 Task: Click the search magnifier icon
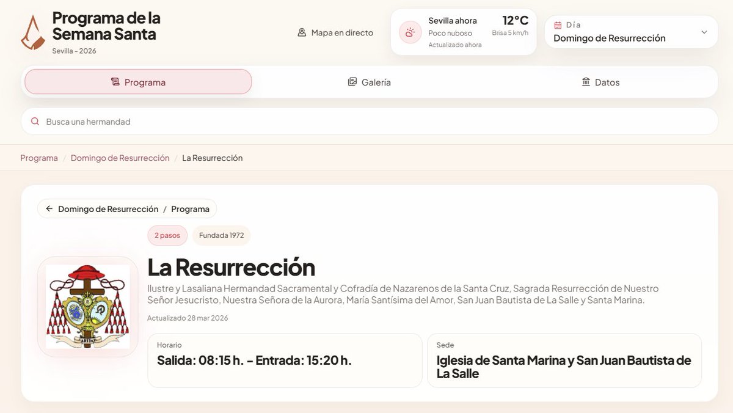(x=35, y=122)
